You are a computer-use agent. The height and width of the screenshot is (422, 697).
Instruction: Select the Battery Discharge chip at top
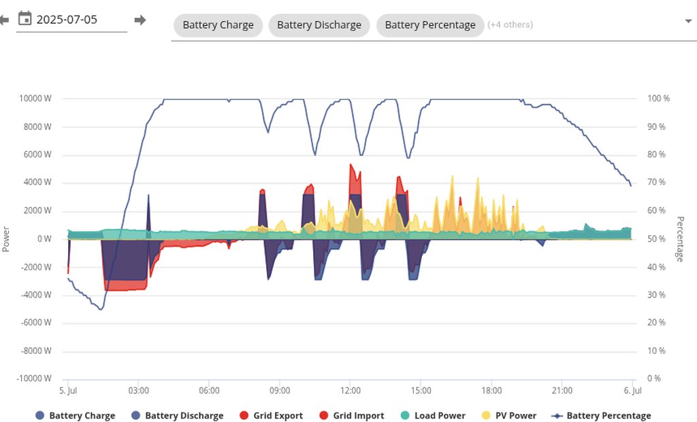click(319, 25)
